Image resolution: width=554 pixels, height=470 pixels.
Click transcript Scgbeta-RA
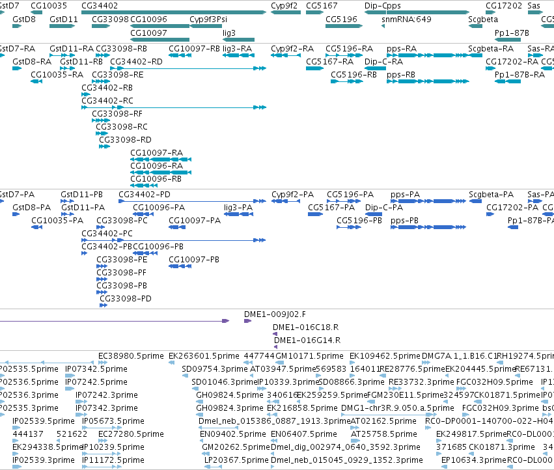(475, 55)
